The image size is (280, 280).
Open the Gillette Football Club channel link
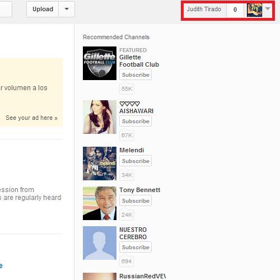coord(139,61)
